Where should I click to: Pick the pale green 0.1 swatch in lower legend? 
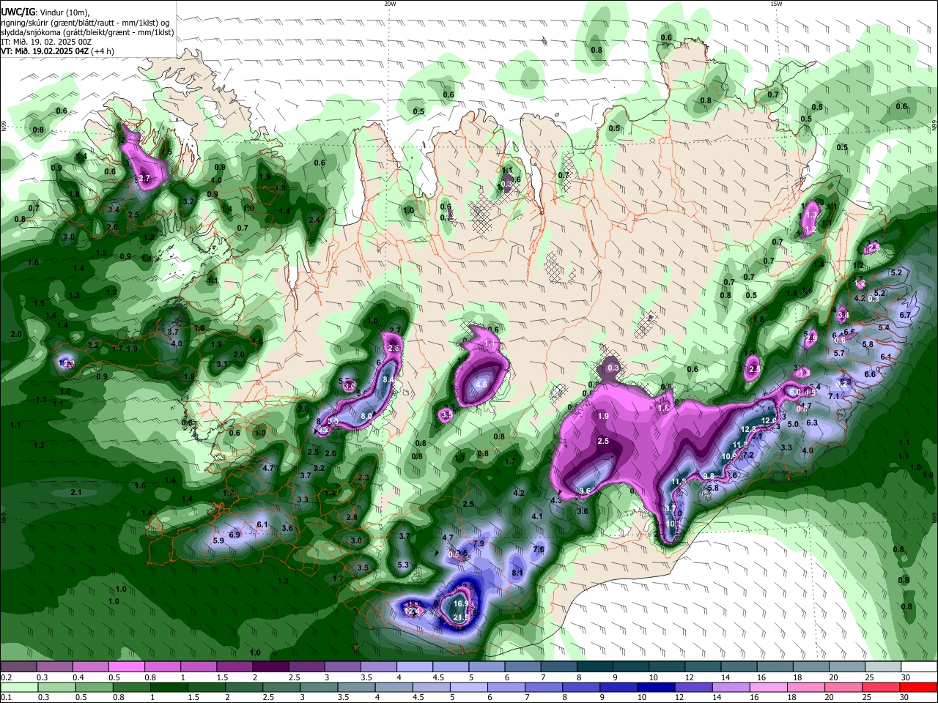click(x=18, y=688)
